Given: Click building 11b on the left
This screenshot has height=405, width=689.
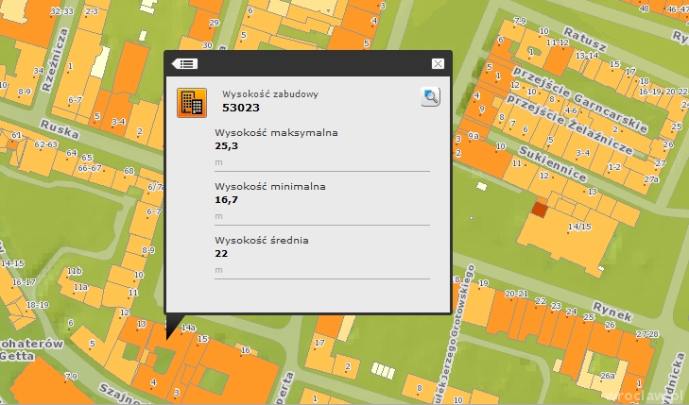Looking at the screenshot, I should [x=74, y=272].
